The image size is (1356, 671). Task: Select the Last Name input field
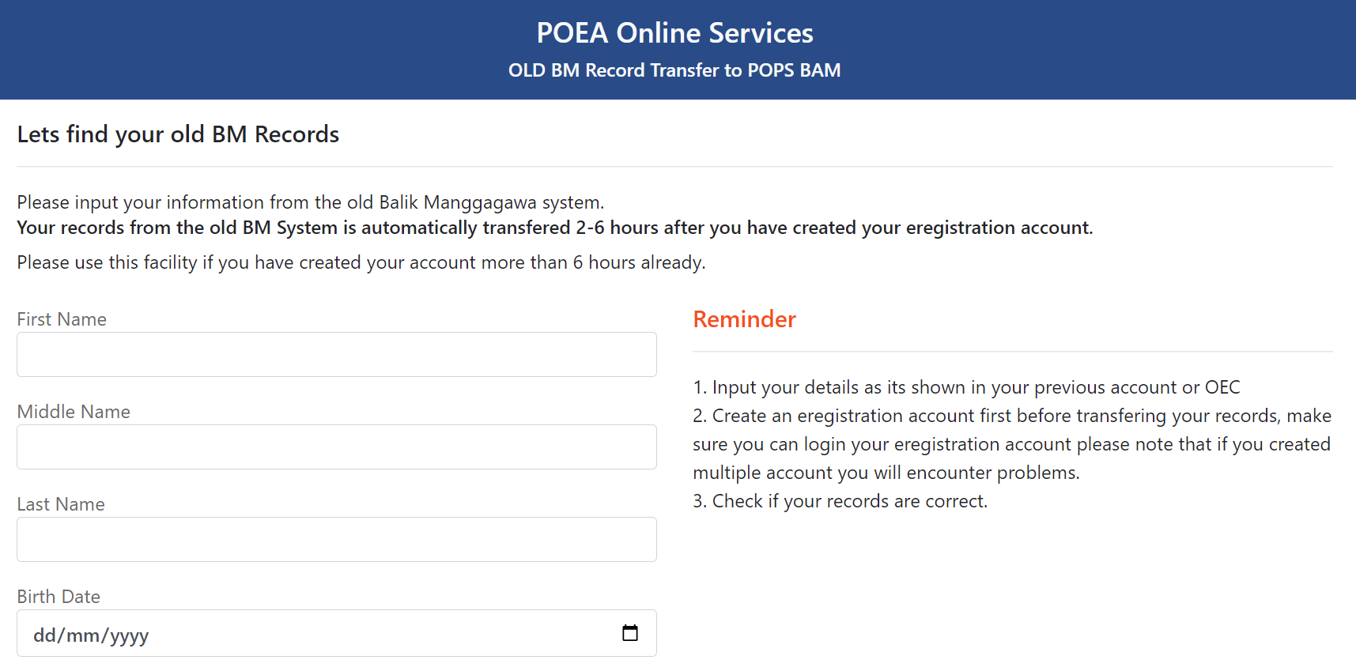(336, 540)
